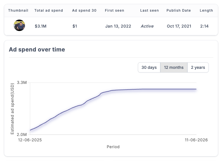Click the First seen column header

coord(114,11)
